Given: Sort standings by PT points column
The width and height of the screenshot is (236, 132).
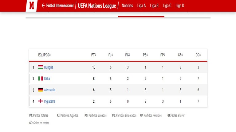Looking at the screenshot, I should [x=94, y=55].
